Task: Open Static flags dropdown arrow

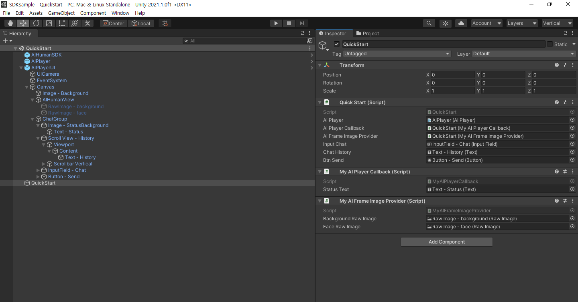Action: tap(574, 44)
